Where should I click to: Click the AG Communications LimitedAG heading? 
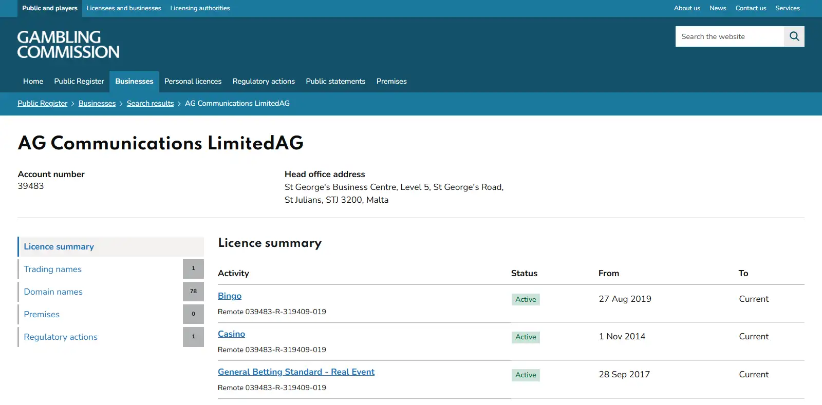pyautogui.click(x=161, y=143)
